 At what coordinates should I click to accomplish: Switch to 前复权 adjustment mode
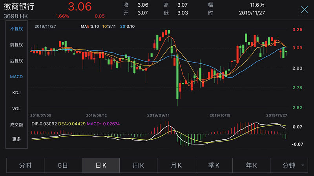click(x=16, y=45)
